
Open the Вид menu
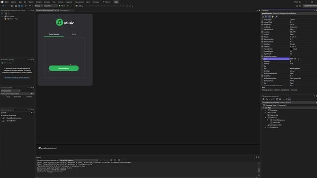click(20, 2)
